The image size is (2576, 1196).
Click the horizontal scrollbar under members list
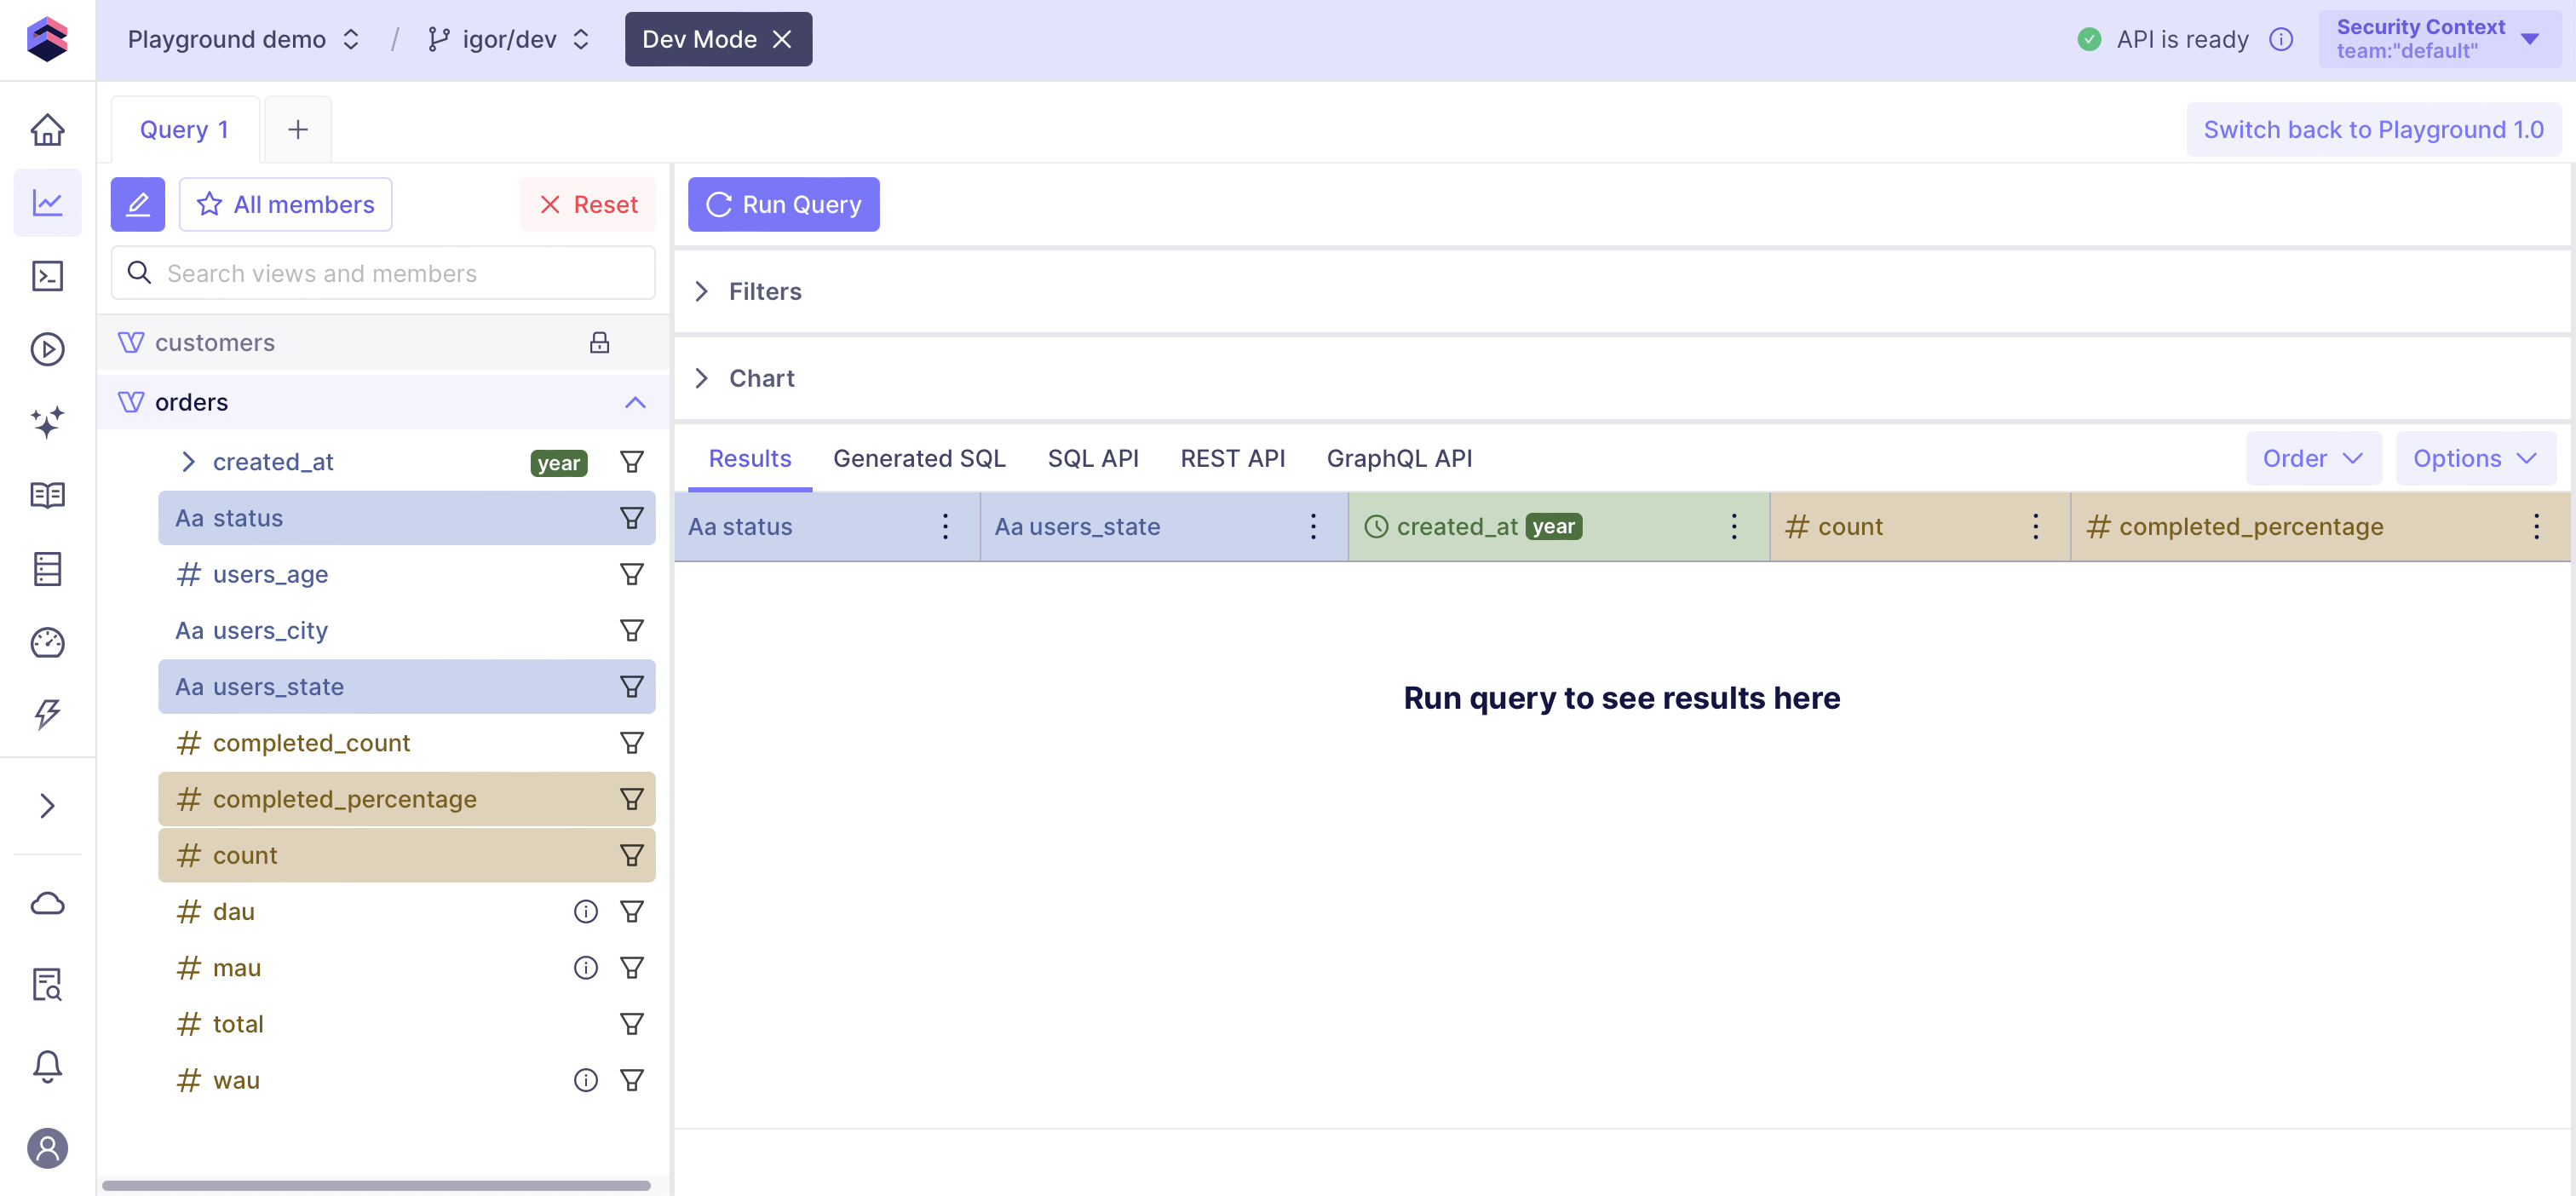click(x=376, y=1185)
